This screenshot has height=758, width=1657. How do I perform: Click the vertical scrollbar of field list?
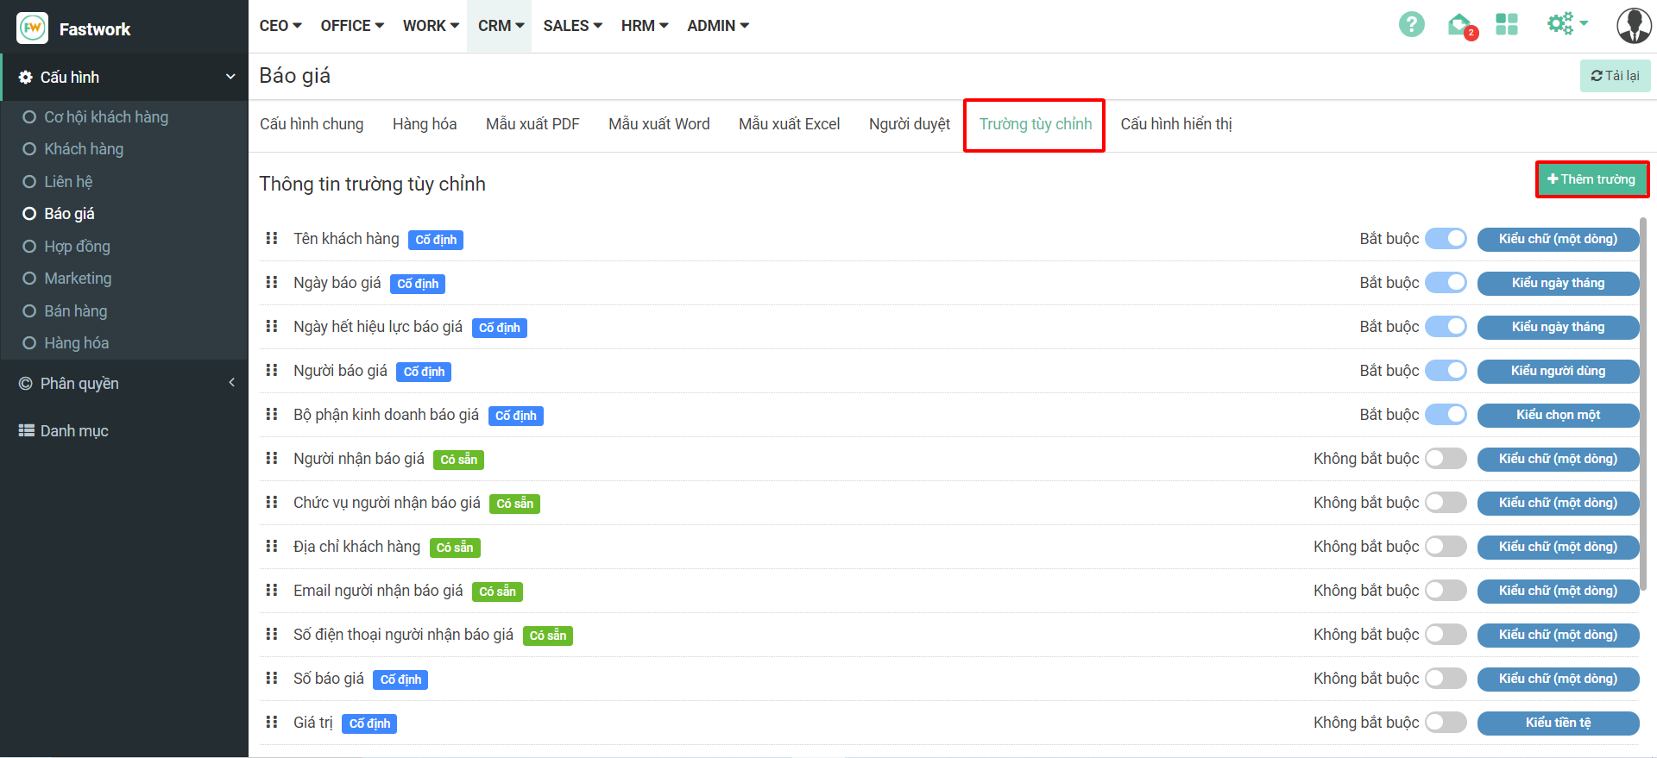[1645, 388]
